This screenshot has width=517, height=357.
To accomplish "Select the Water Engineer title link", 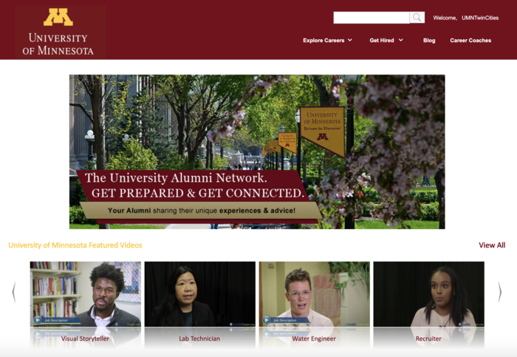I will 314,339.
